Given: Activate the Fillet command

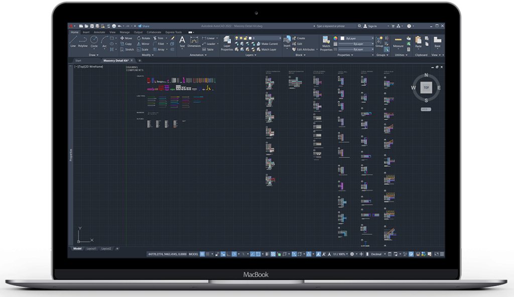Looking at the screenshot, I should 158,44.
